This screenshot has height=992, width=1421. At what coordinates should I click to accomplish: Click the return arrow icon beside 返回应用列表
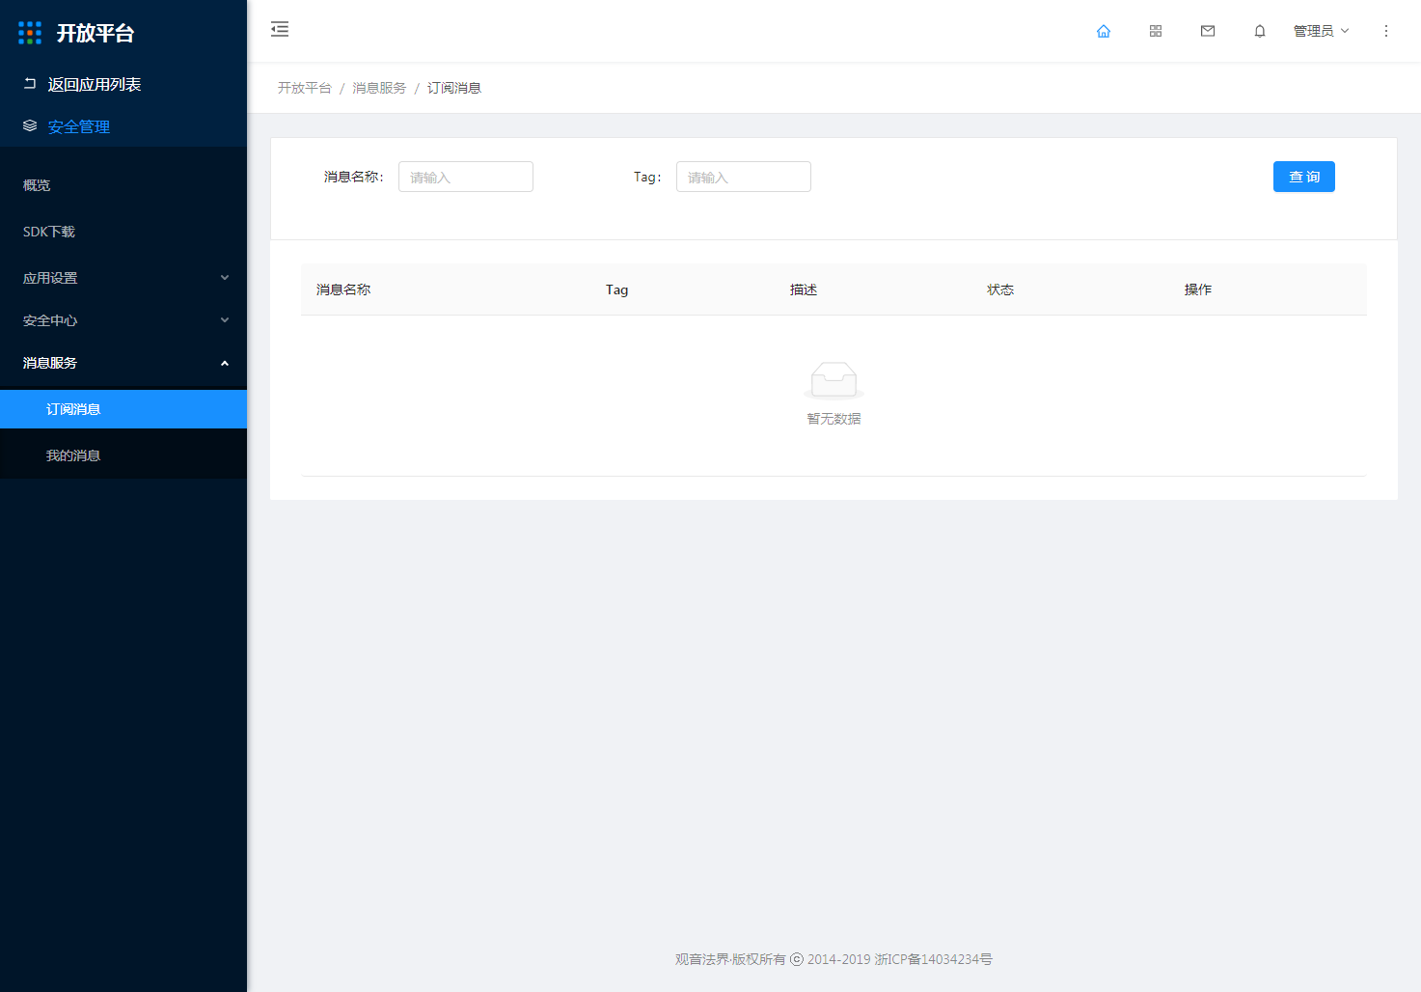pyautogui.click(x=30, y=84)
